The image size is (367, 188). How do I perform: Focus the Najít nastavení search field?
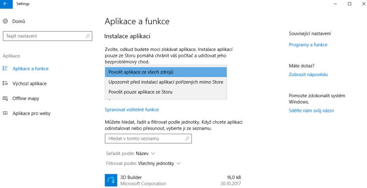(x=44, y=36)
